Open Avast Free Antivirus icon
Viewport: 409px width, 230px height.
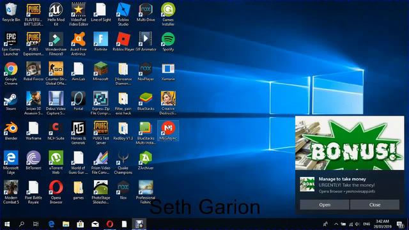tap(78, 44)
